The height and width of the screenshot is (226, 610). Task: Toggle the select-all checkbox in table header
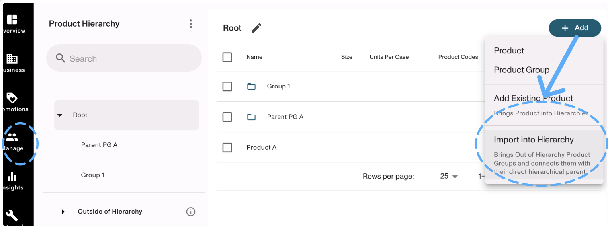(227, 57)
